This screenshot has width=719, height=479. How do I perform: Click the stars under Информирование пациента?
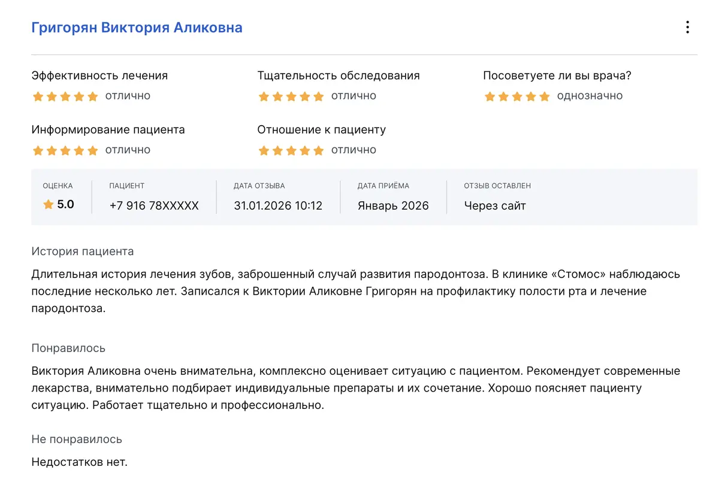tap(65, 150)
